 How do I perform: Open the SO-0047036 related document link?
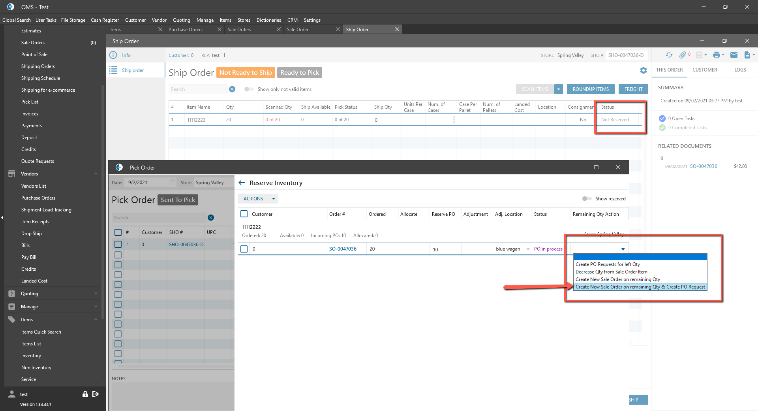click(704, 166)
